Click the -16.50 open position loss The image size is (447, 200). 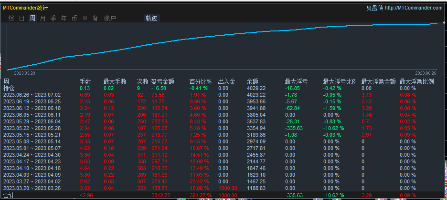point(159,89)
